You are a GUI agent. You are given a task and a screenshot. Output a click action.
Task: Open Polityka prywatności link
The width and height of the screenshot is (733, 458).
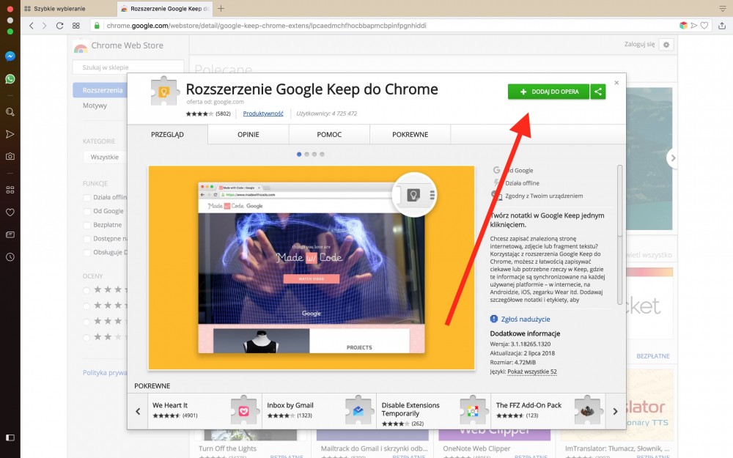[105, 373]
